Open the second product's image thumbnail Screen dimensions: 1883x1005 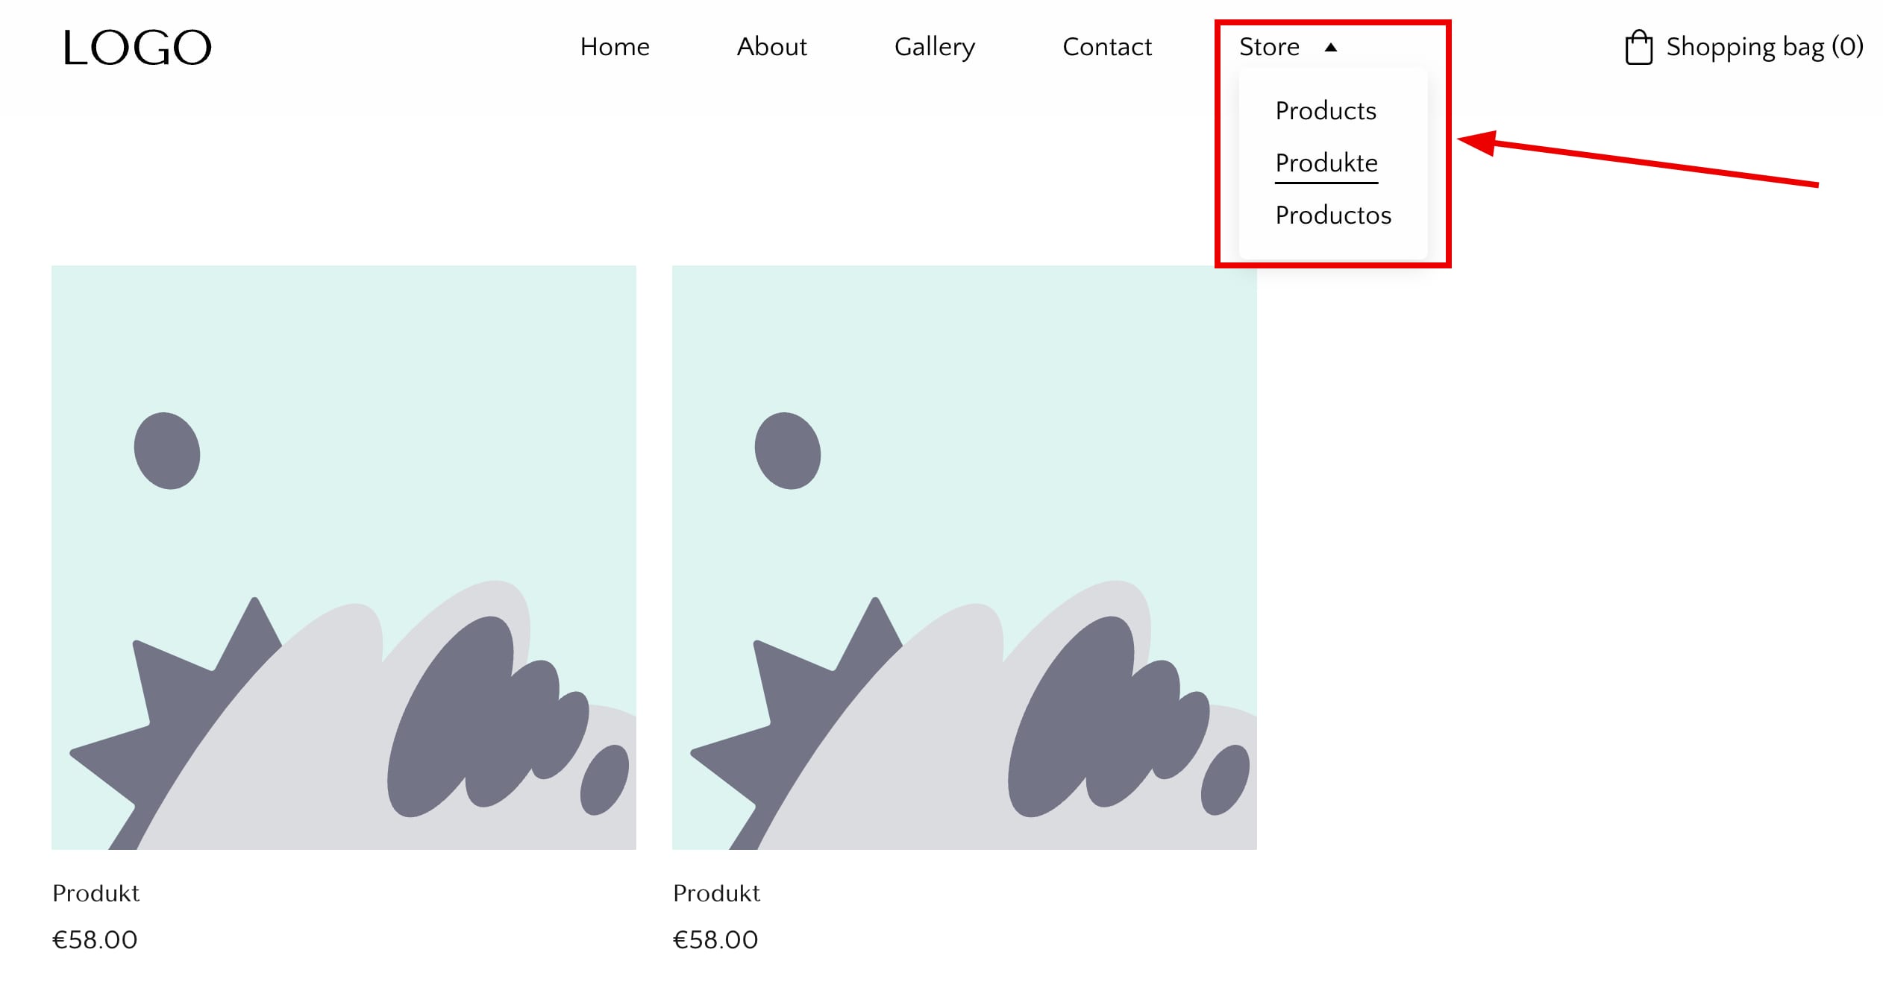click(964, 557)
